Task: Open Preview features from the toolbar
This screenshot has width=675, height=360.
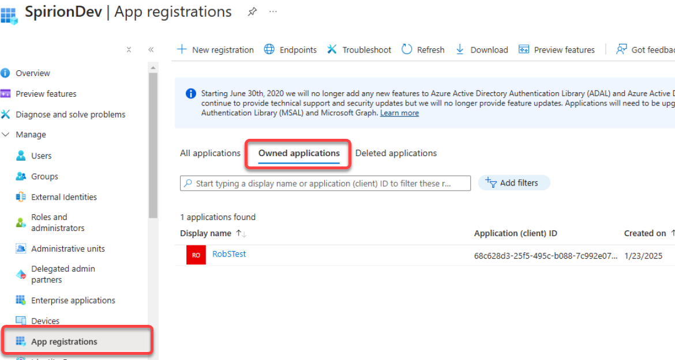Action: (524, 50)
